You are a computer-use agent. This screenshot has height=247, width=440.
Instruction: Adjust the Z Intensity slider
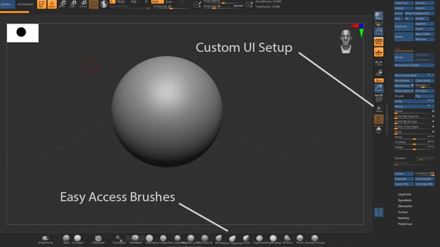[x=171, y=7]
